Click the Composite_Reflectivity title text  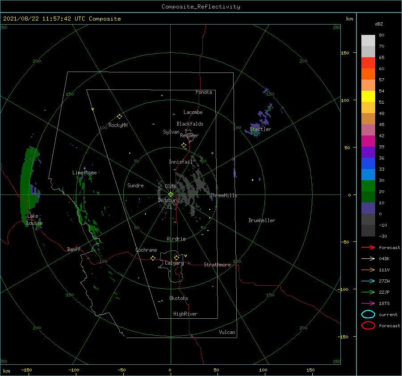click(x=201, y=7)
